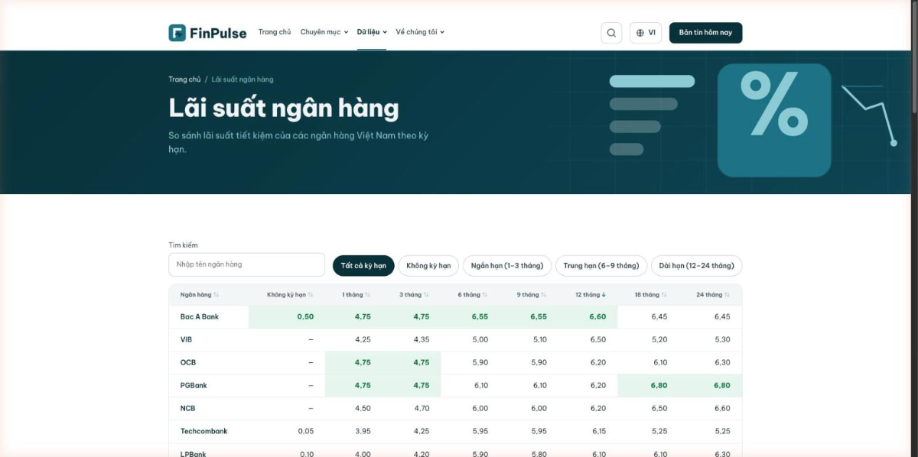Viewport: 918px width, 457px height.
Task: Sort table by 24 tháng column
Action: coord(713,295)
